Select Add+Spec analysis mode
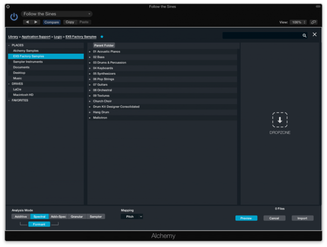The image size is (327, 247). pos(58,216)
